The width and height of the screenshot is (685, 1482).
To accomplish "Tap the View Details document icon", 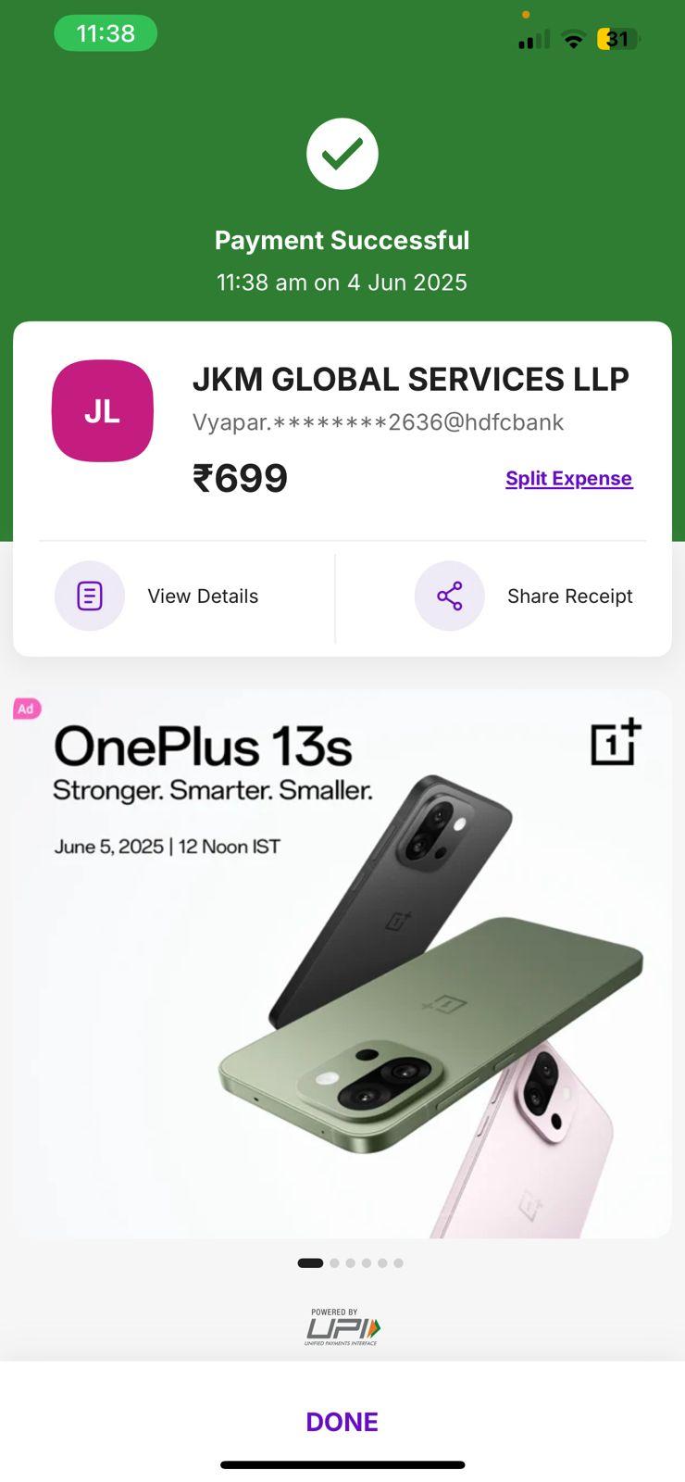I will pos(90,596).
